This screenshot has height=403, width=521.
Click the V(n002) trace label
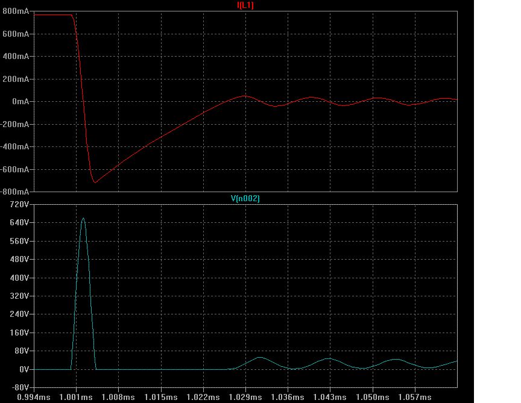[x=245, y=199]
